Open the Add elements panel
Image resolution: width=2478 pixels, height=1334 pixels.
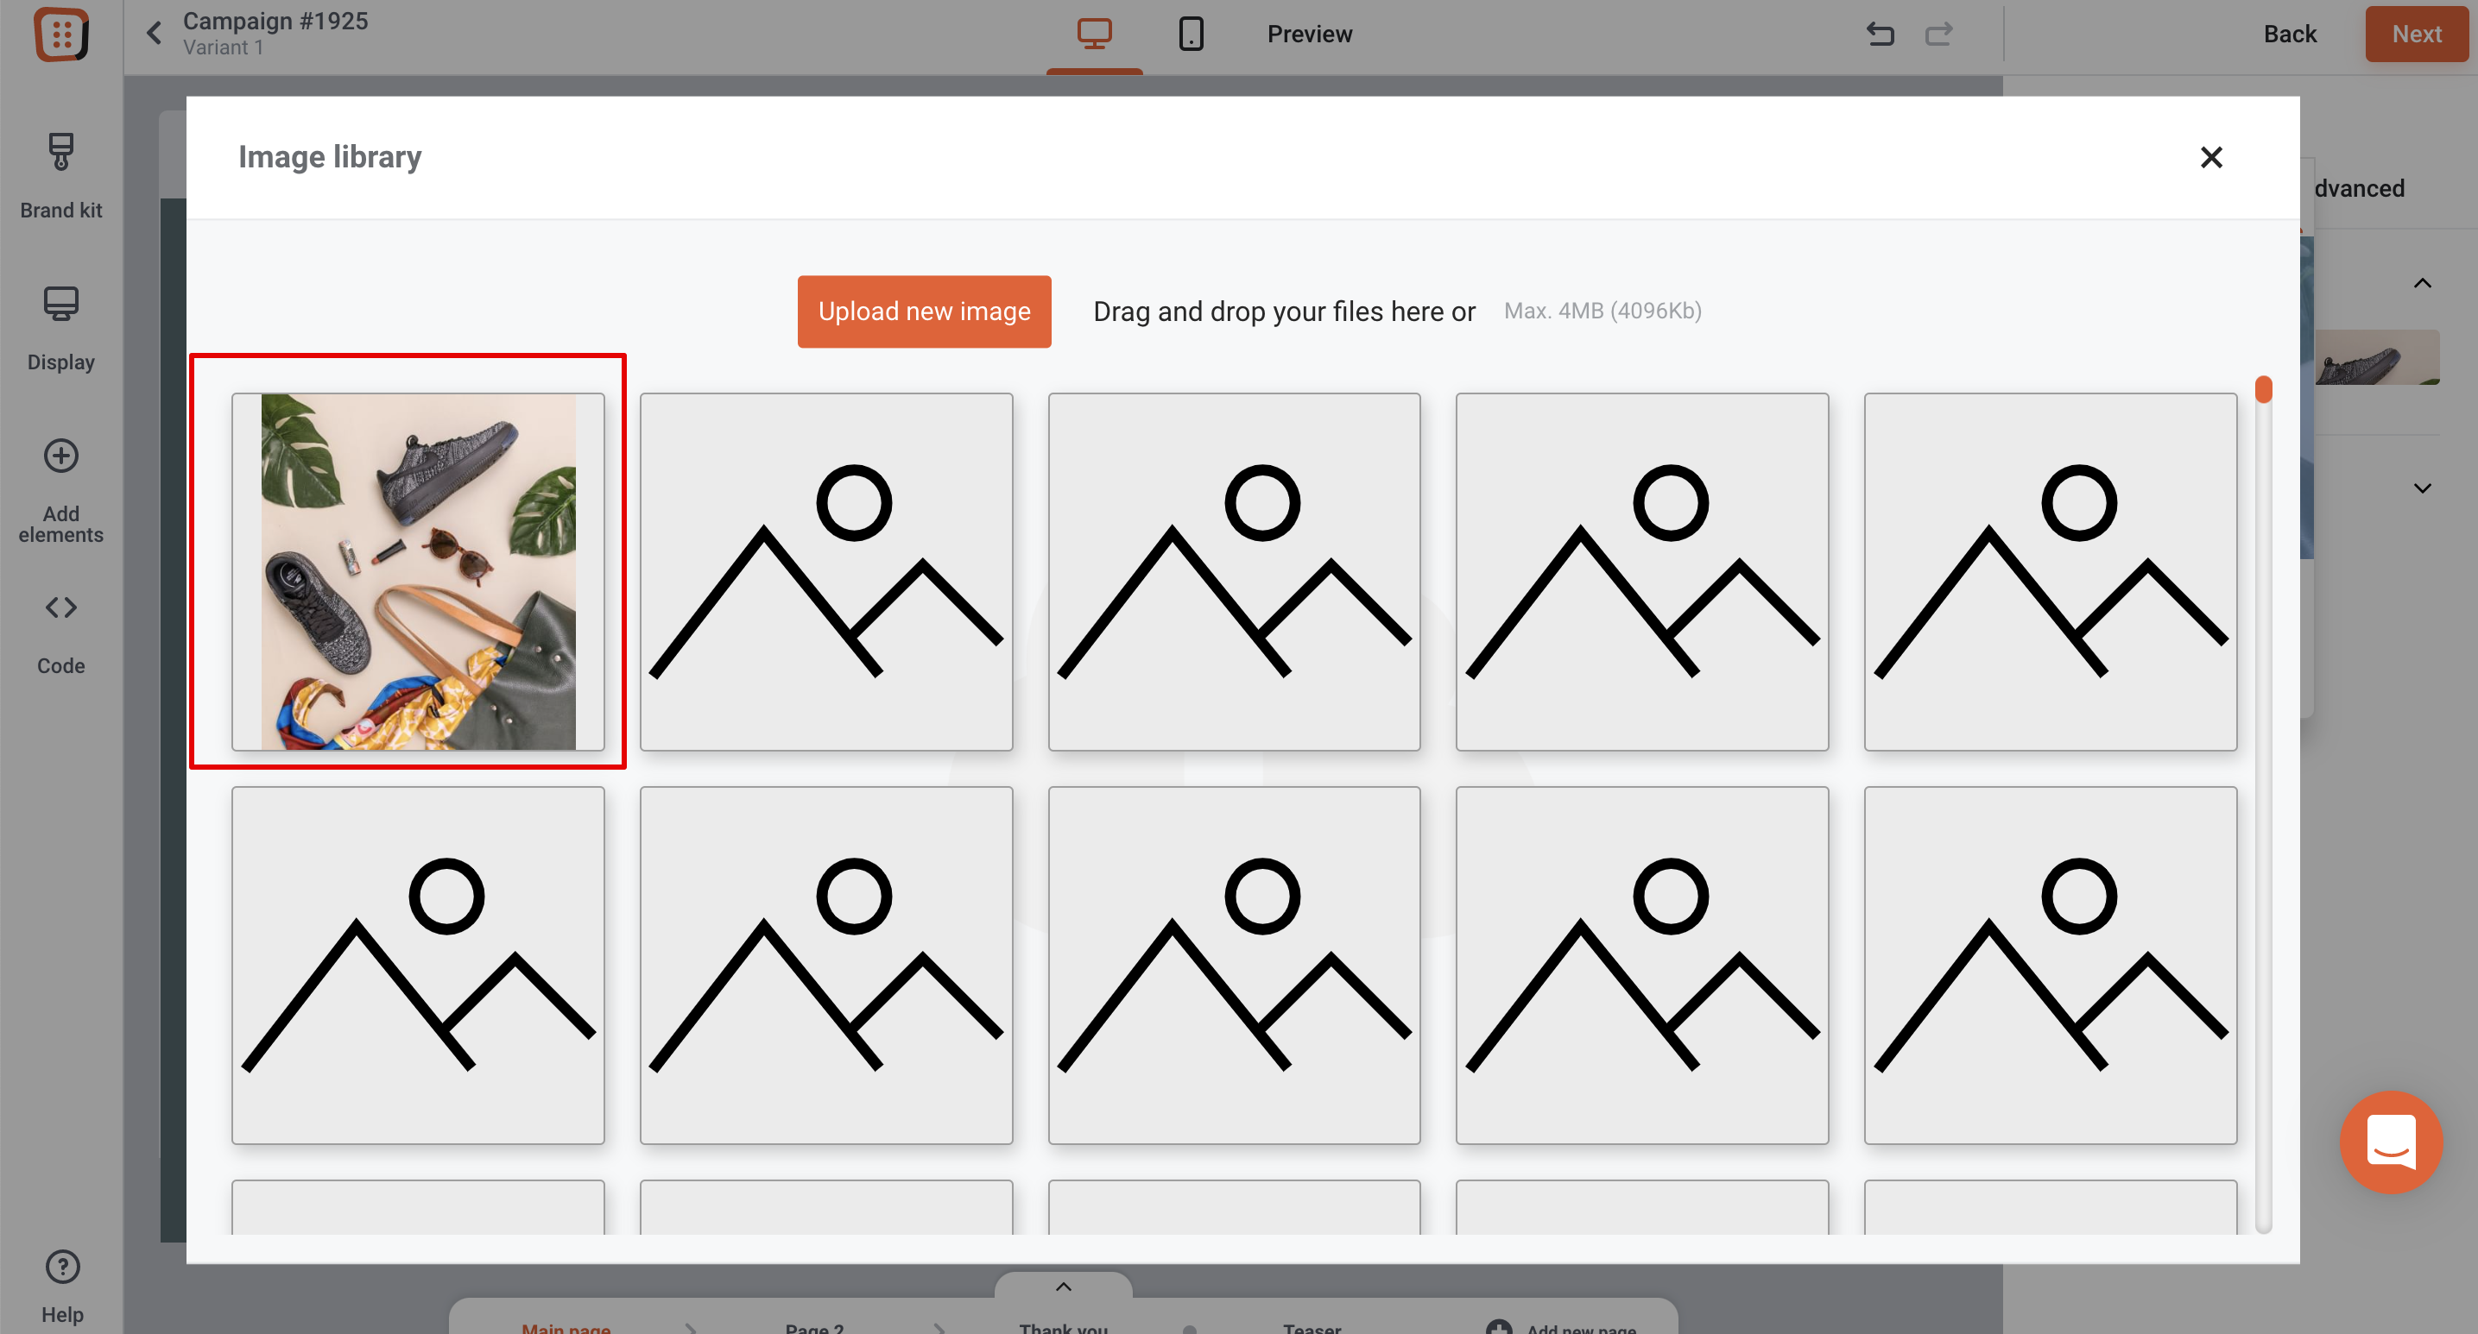coord(60,490)
